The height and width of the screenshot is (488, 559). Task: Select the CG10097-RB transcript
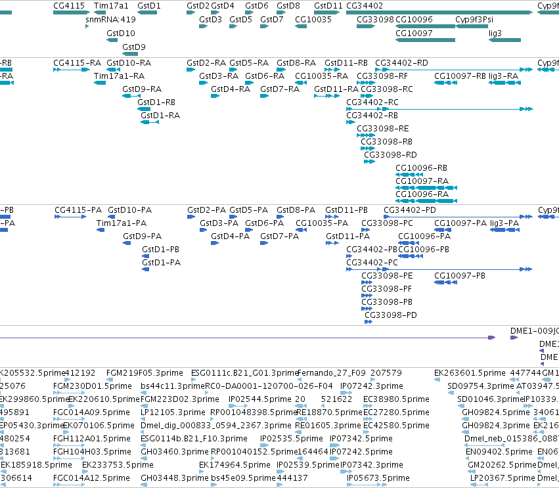point(445,83)
